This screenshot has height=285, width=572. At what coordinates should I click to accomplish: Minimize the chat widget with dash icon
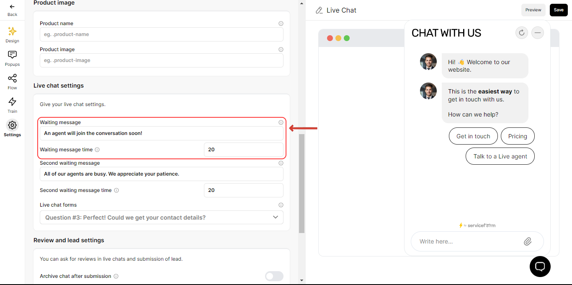[x=538, y=33]
